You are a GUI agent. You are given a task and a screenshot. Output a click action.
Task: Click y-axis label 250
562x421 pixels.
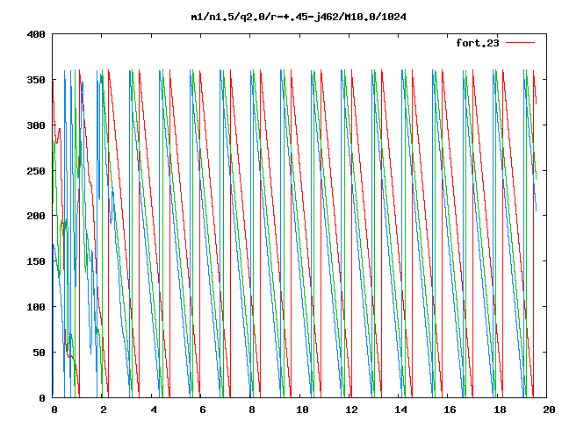click(36, 171)
